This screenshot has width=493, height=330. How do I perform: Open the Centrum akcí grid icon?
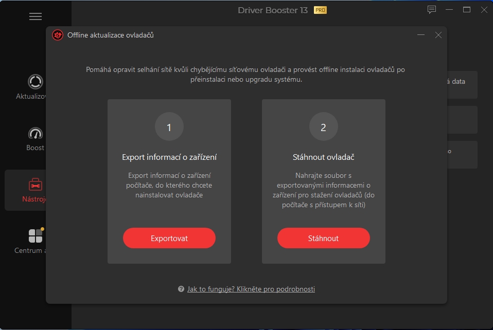36,236
